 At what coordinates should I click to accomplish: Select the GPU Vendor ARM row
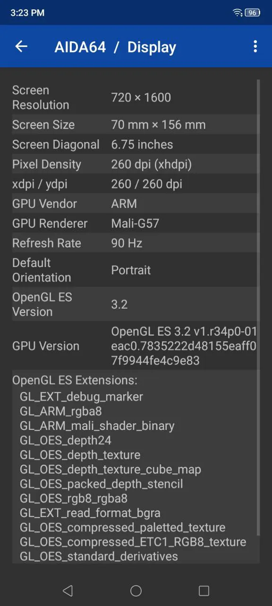pos(136,204)
